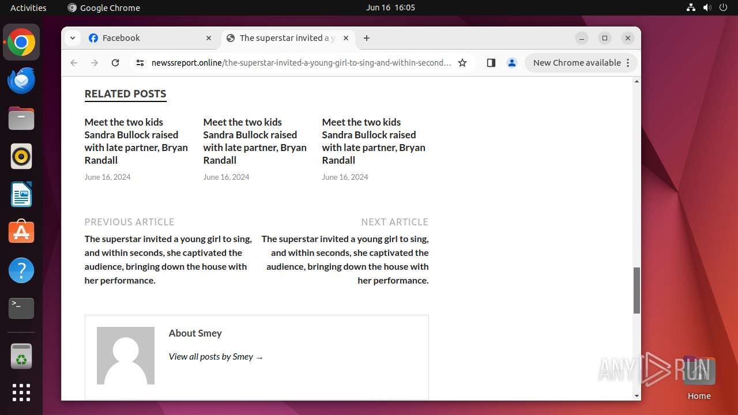
Task: Expand the tab search dropdown
Action: [x=72, y=38]
